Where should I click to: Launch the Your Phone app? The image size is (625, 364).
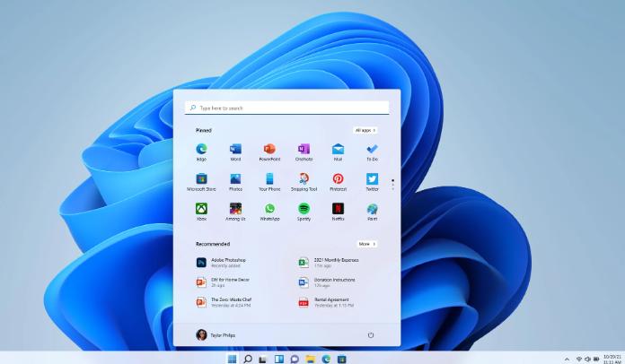pyautogui.click(x=269, y=182)
